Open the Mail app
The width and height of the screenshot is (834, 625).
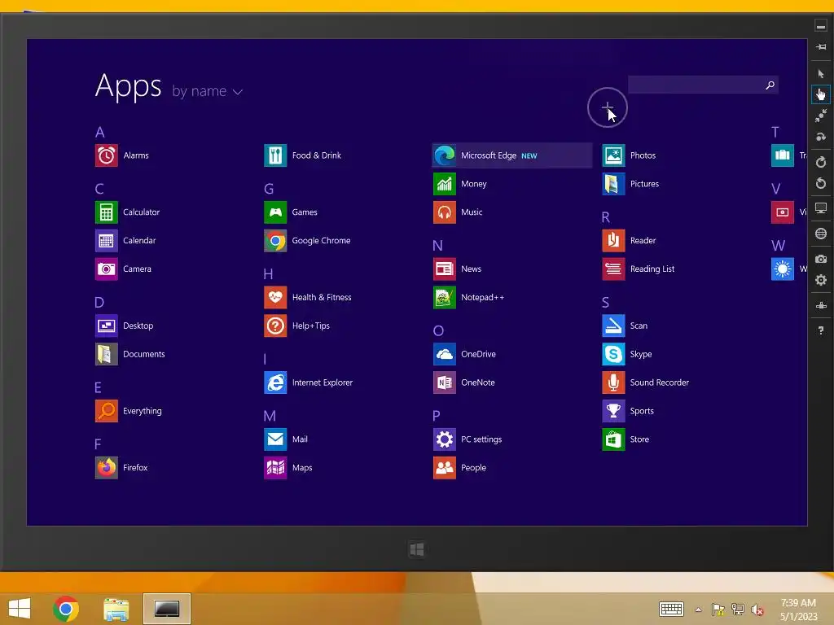point(286,439)
